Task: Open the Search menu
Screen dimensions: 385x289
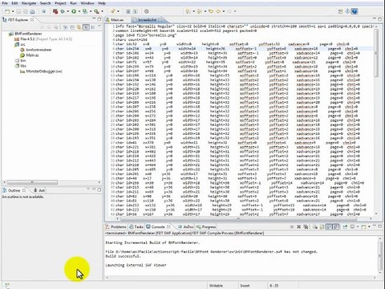Action: (x=45, y=3)
